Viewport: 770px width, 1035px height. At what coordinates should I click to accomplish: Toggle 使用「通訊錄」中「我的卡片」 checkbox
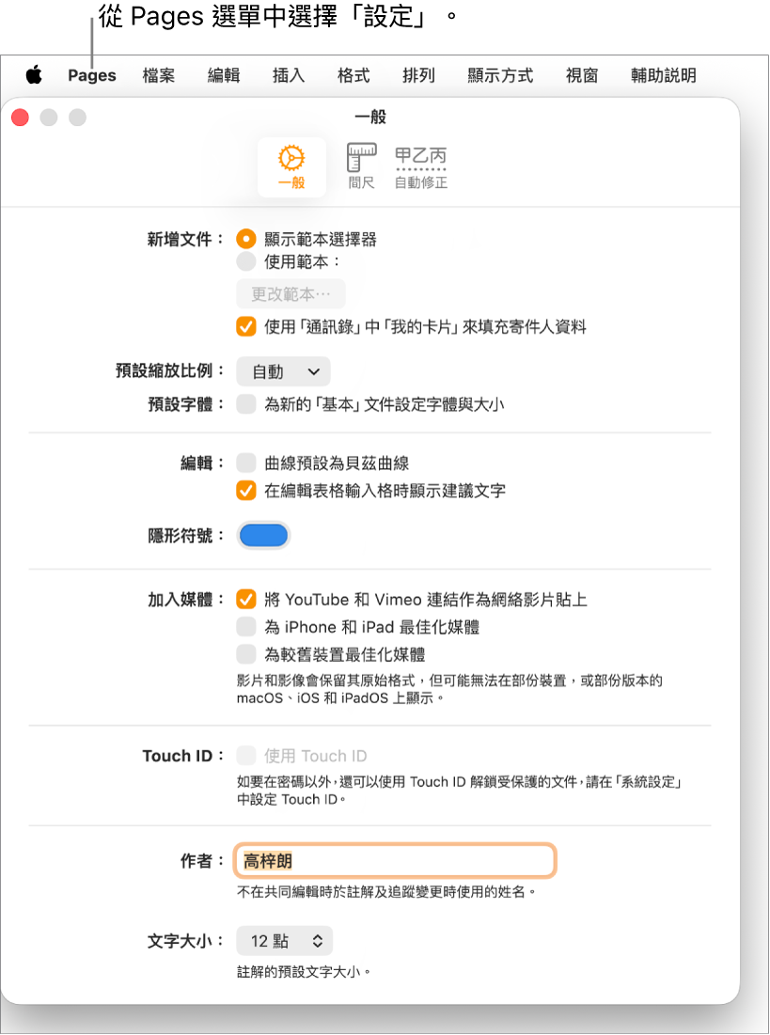[246, 327]
